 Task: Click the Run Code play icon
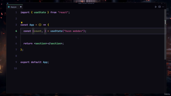156,7
